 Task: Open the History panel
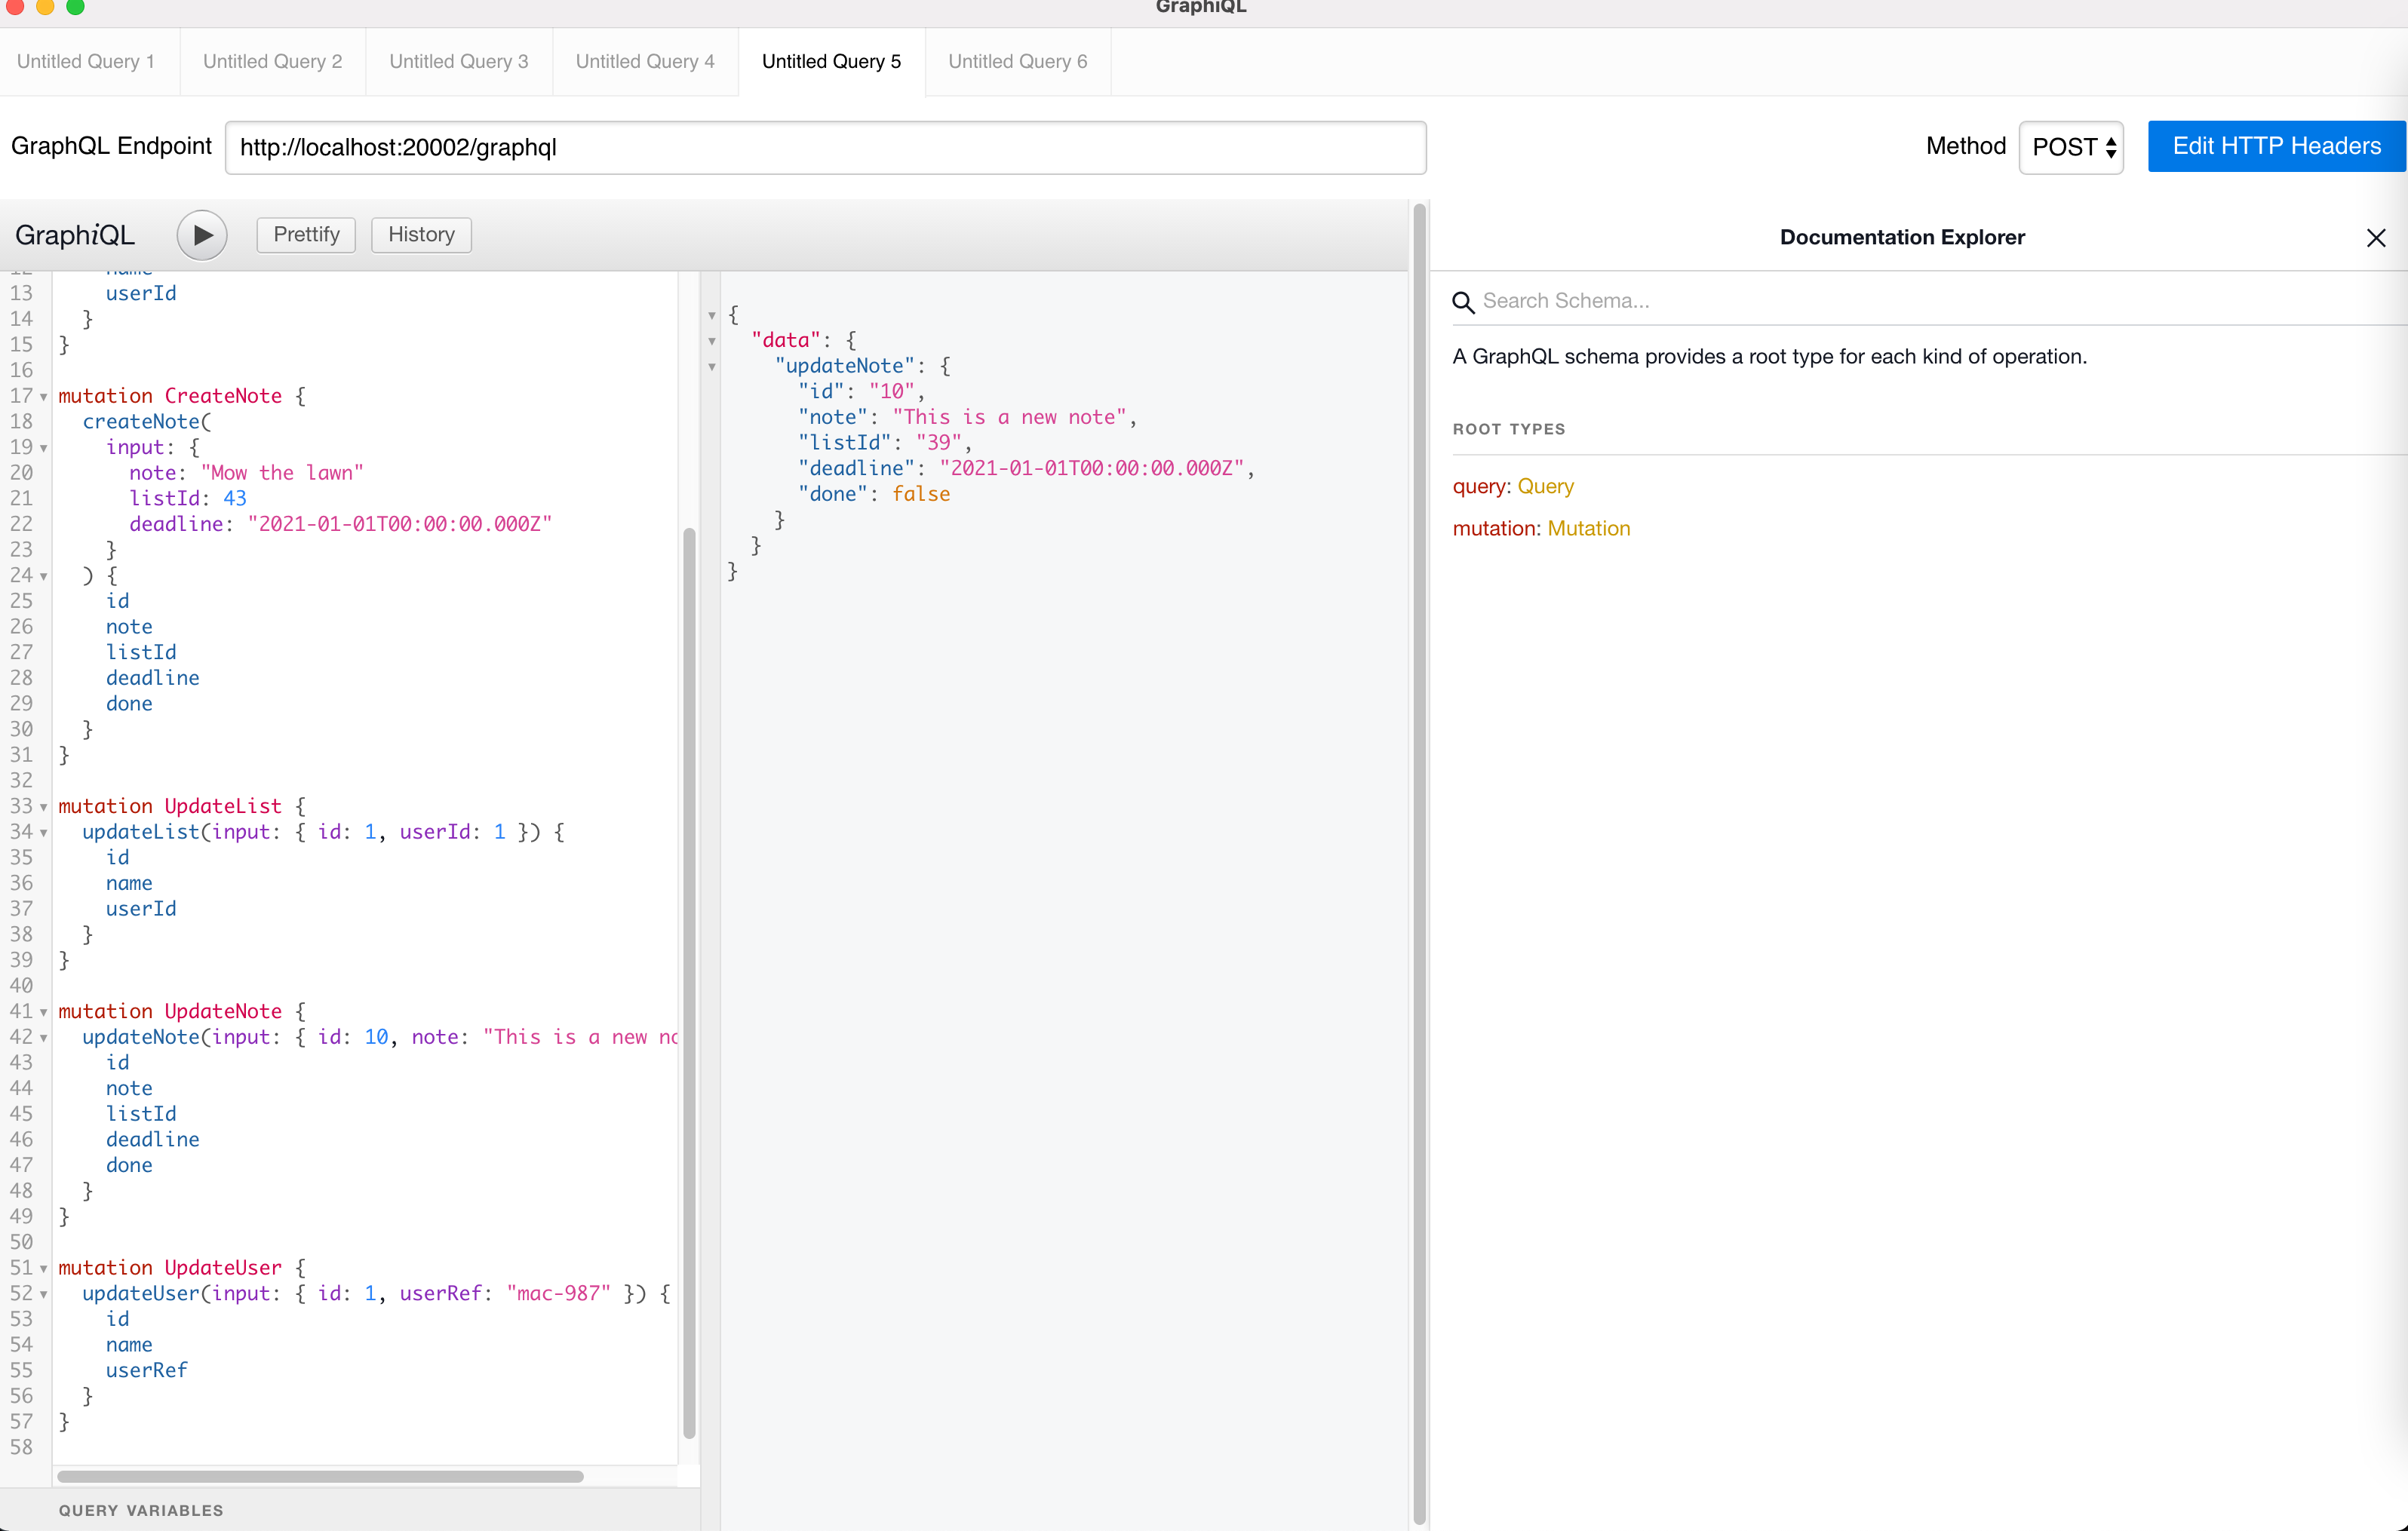pos(421,235)
